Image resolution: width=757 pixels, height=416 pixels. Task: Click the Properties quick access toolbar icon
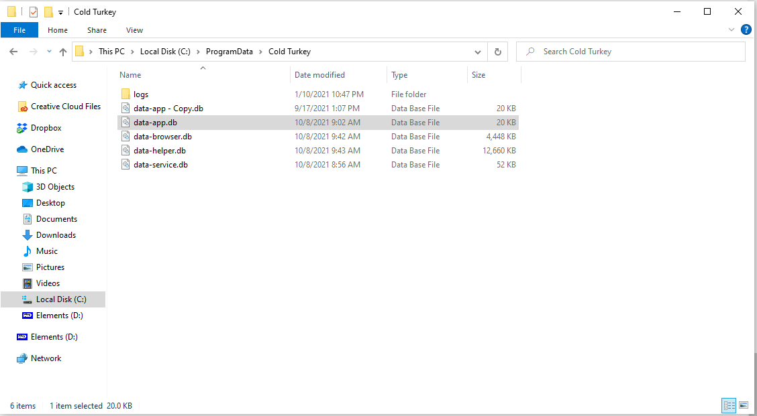click(34, 12)
